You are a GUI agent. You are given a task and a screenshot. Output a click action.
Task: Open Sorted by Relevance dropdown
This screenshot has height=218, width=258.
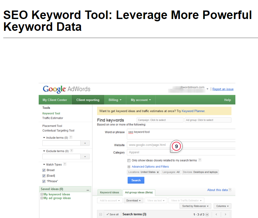(195, 206)
